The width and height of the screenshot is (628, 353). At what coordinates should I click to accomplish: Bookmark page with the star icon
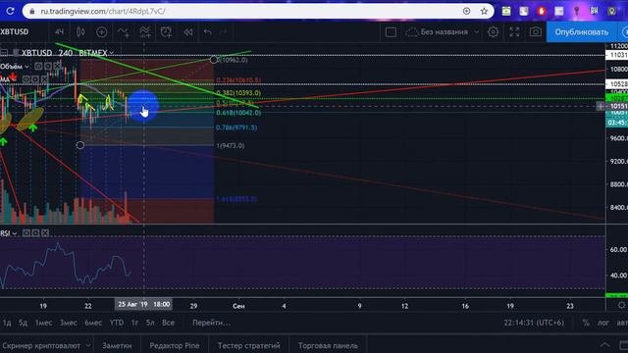click(x=484, y=11)
